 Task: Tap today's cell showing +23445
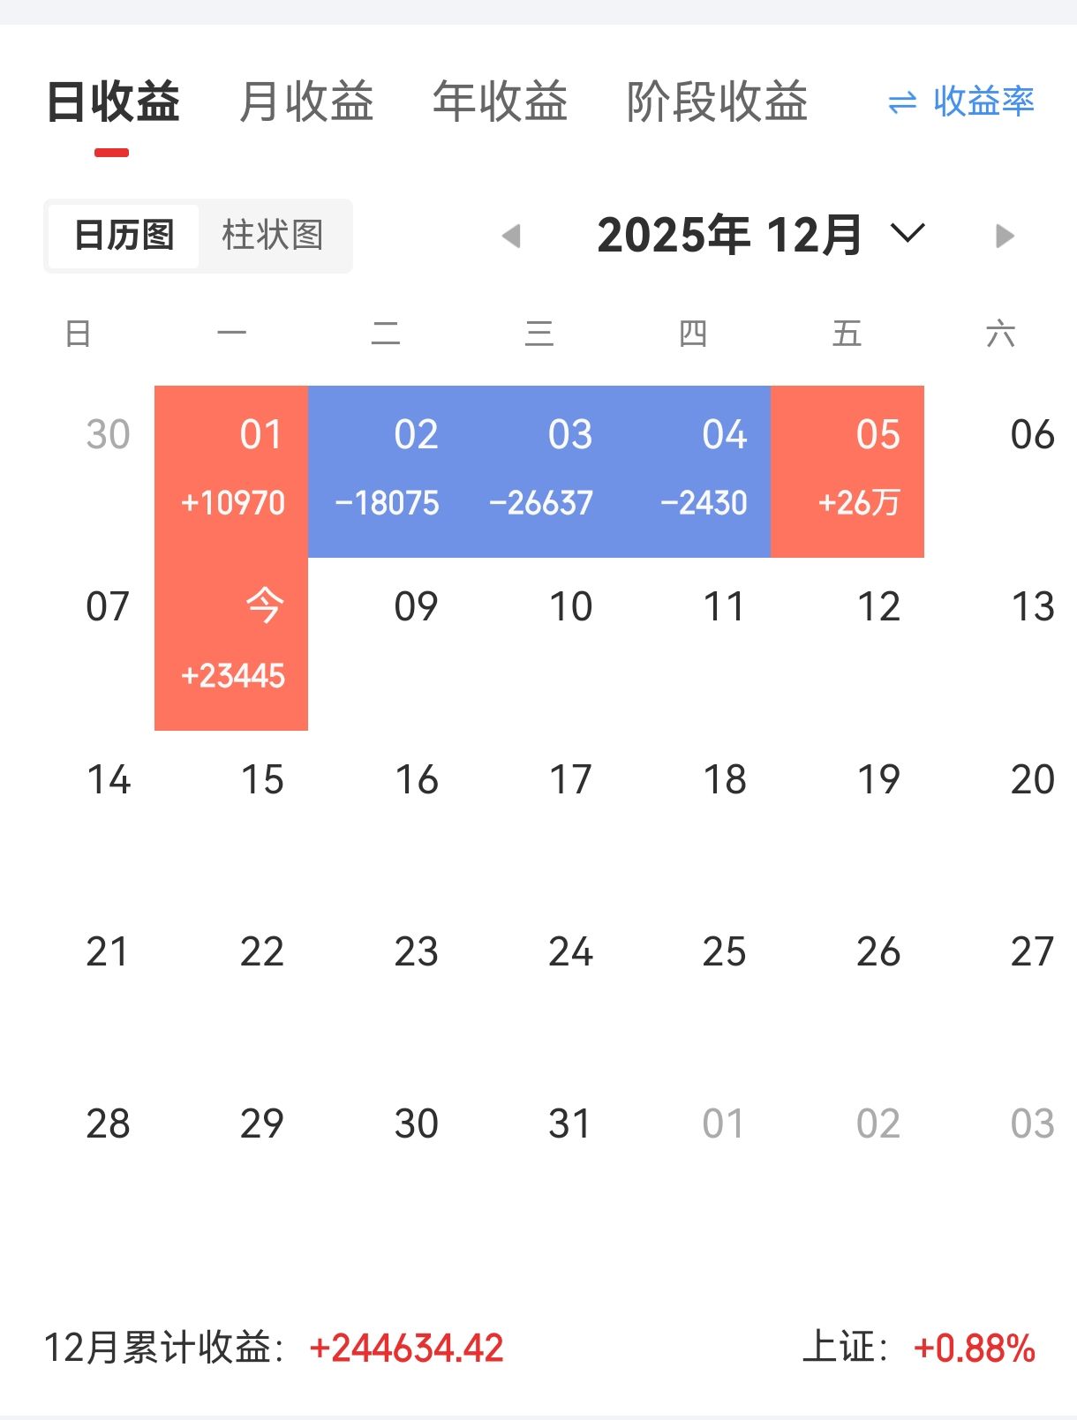click(x=231, y=644)
